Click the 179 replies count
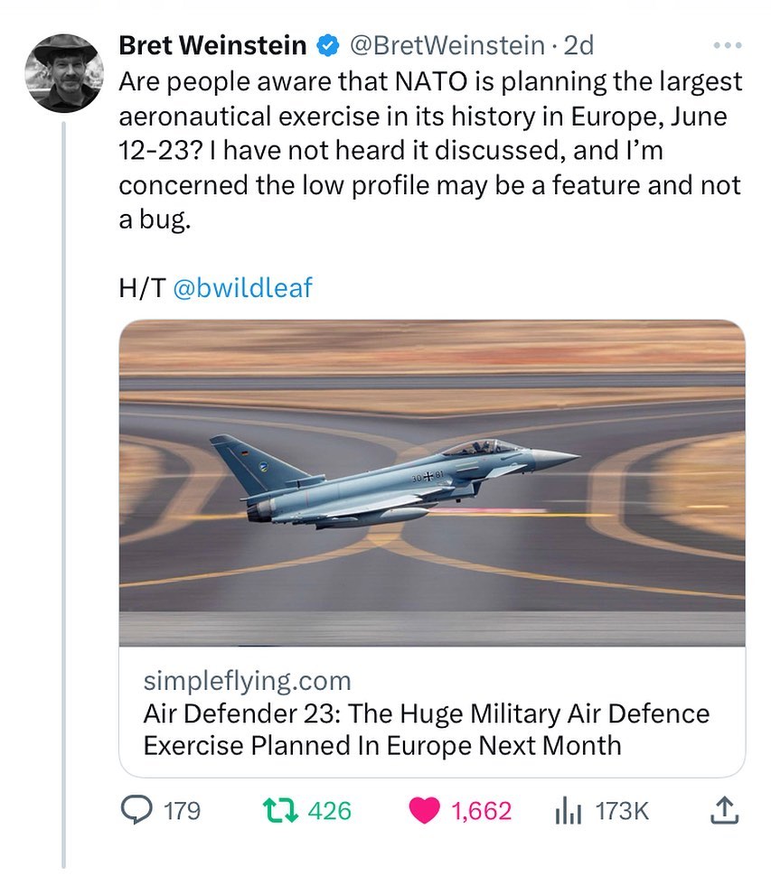The image size is (771, 876). (183, 810)
